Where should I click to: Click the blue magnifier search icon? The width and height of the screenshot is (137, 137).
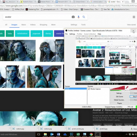(x=84, y=17)
